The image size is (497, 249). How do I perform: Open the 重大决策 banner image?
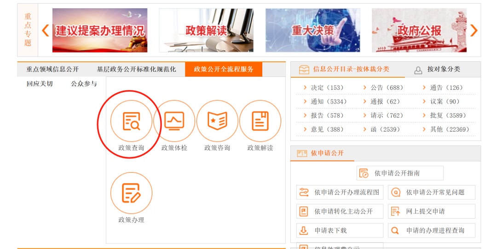click(313, 30)
